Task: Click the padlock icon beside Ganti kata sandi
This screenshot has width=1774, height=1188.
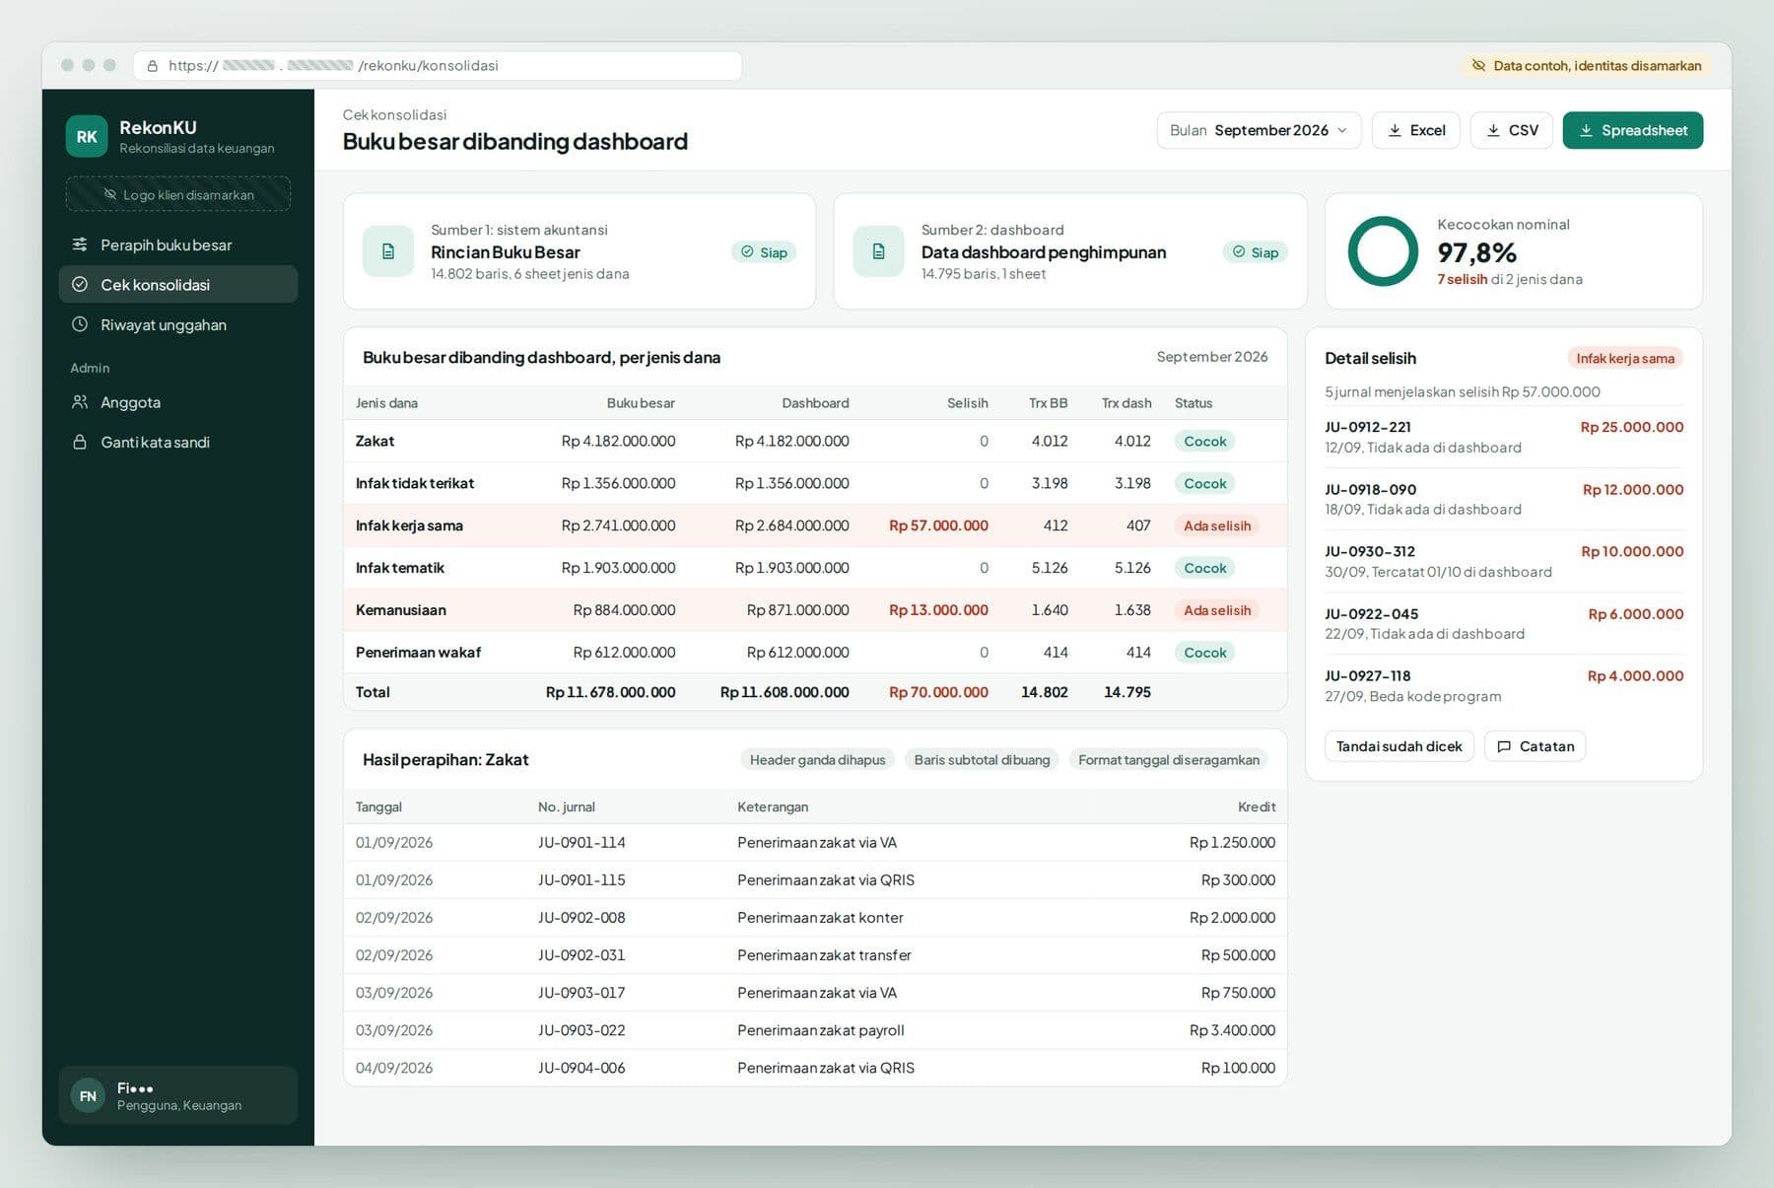Action: [x=80, y=442]
